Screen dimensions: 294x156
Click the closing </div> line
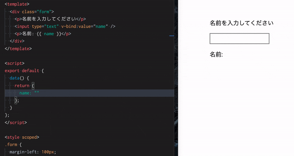[17, 41]
